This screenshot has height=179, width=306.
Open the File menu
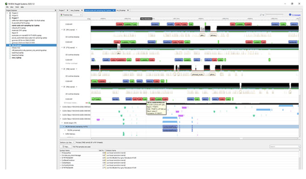(7, 7)
